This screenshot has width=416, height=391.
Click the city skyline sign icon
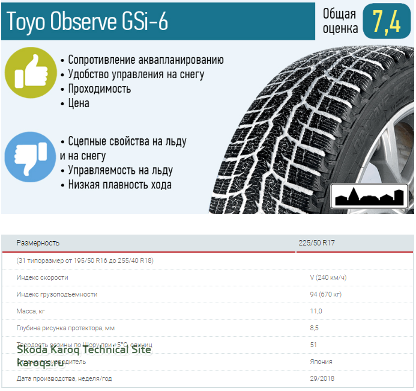[x=369, y=196]
